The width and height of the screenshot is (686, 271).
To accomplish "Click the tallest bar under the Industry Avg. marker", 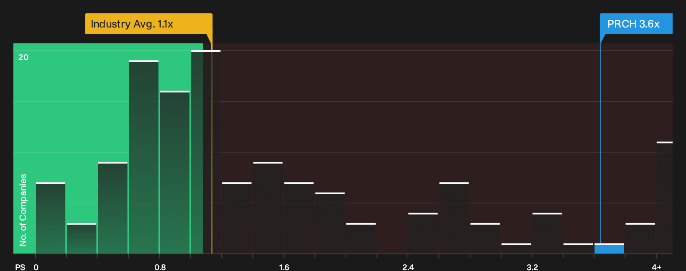I will (x=206, y=152).
